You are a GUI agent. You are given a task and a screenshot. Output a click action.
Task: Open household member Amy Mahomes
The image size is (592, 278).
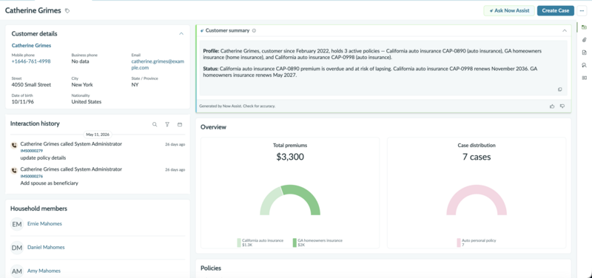click(x=44, y=271)
